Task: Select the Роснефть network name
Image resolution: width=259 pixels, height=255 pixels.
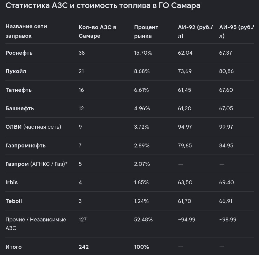Action: (x=19, y=53)
